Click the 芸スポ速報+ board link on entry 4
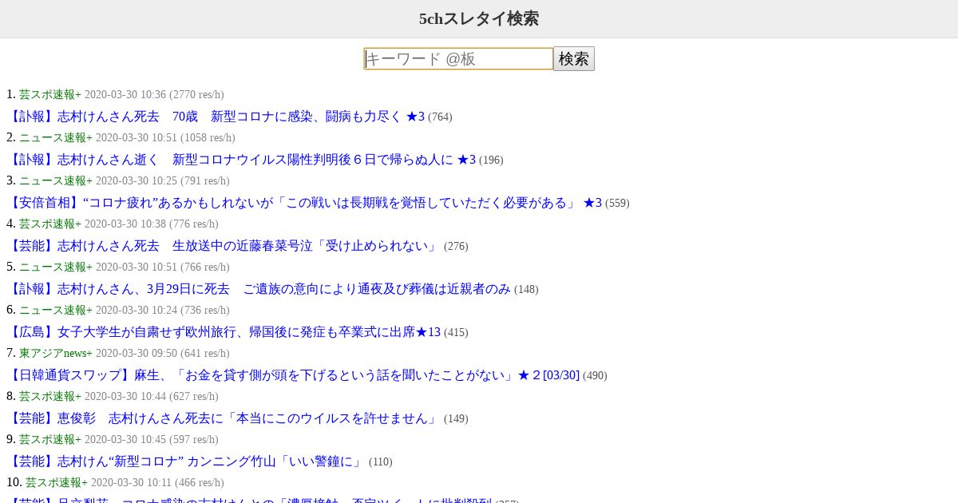Image resolution: width=958 pixels, height=503 pixels. pos(50,224)
